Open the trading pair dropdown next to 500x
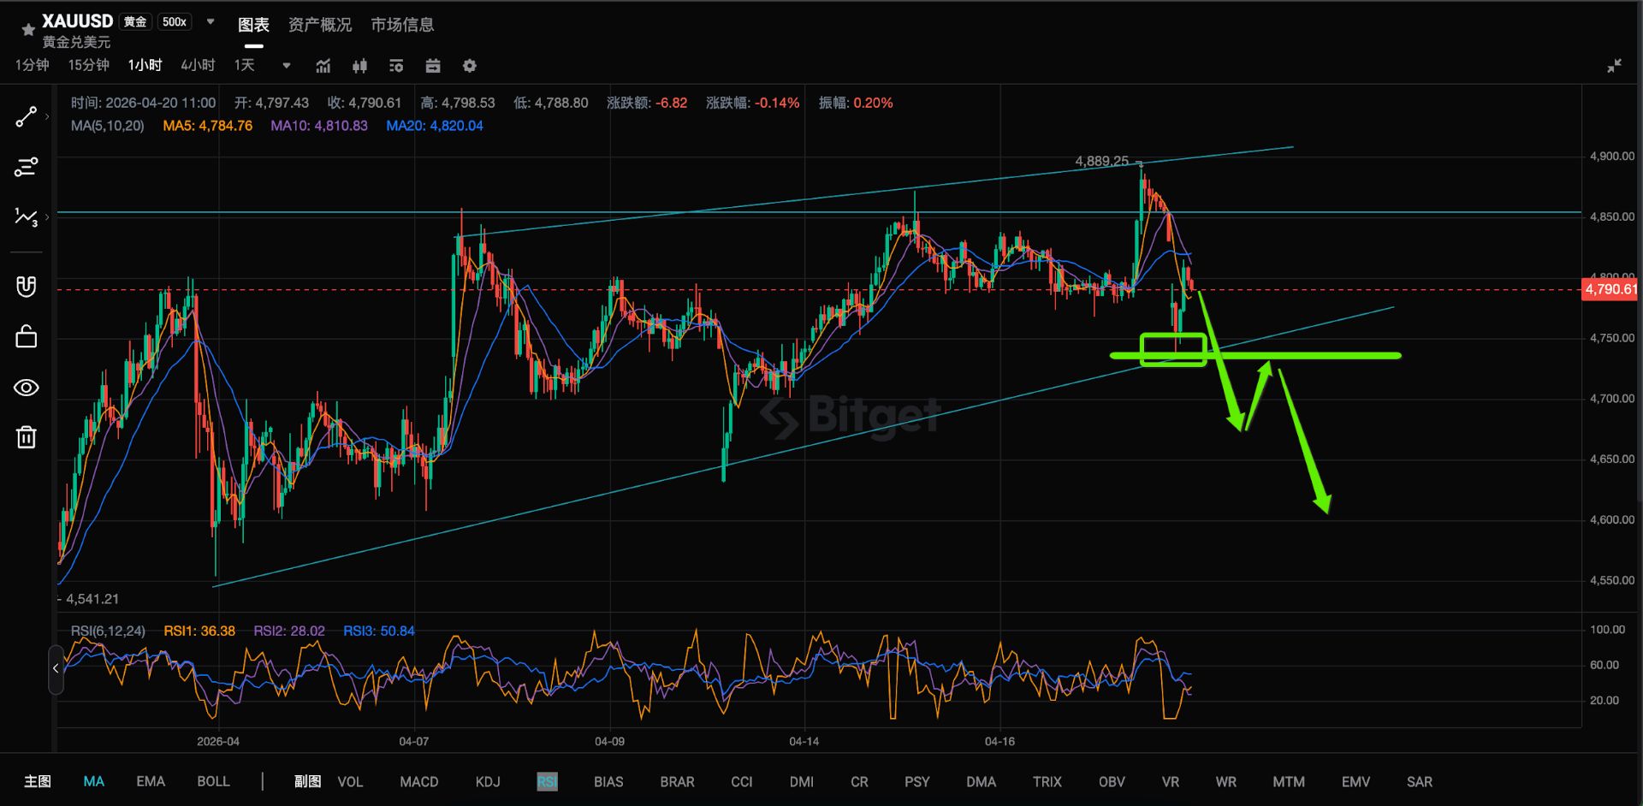Screen dimensions: 1643x806 tap(211, 21)
